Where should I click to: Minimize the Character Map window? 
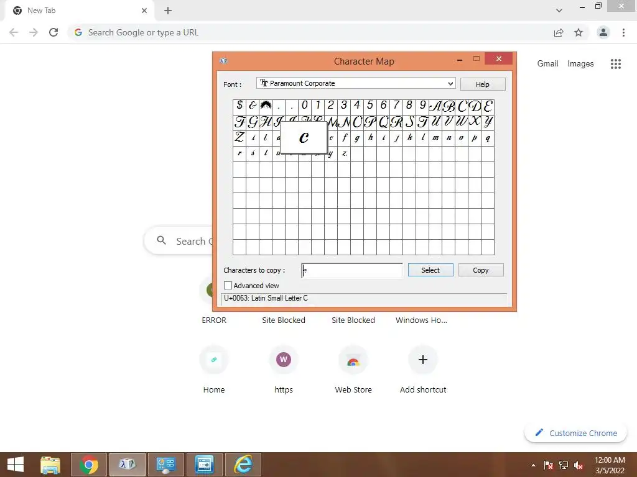(460, 60)
